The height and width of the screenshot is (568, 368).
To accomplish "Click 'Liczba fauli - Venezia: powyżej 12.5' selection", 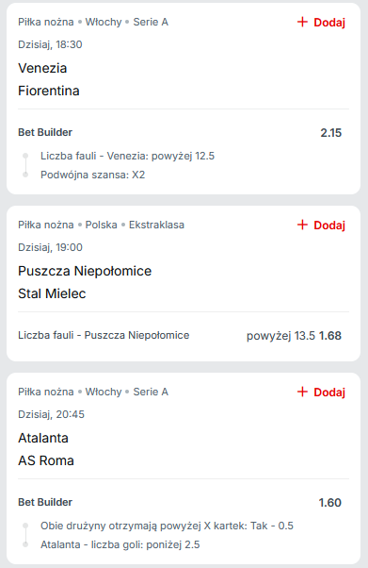I will pos(127,156).
